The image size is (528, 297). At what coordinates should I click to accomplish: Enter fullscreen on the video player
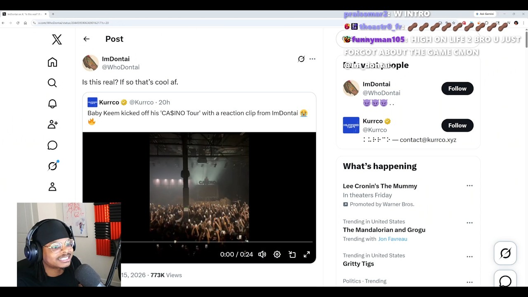pyautogui.click(x=307, y=255)
